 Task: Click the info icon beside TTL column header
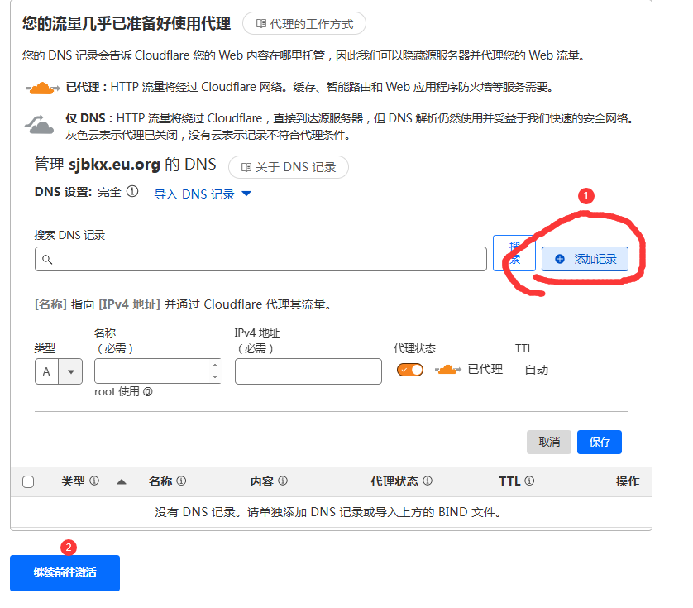coord(529,481)
